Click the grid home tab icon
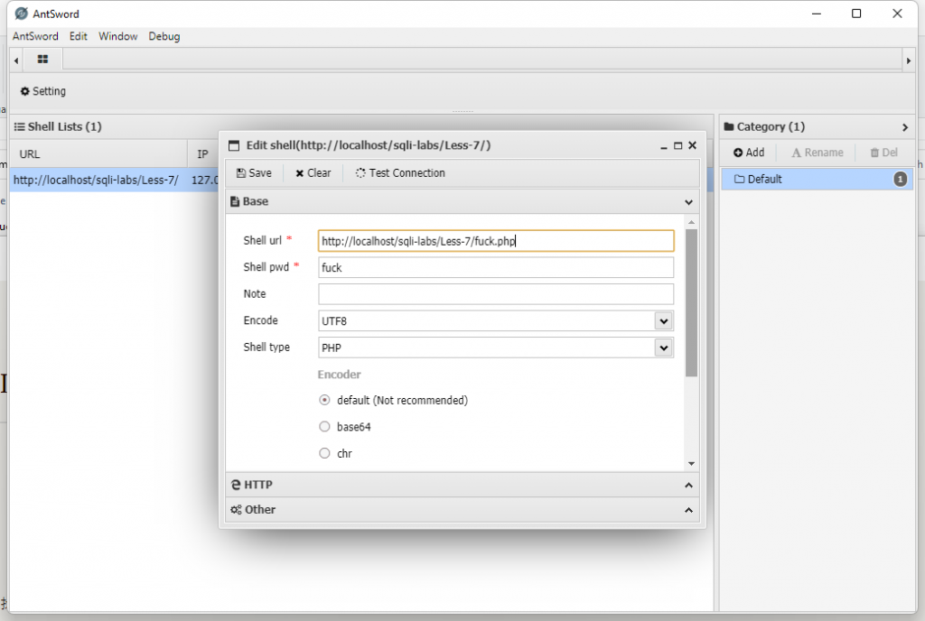925x621 pixels. (42, 60)
